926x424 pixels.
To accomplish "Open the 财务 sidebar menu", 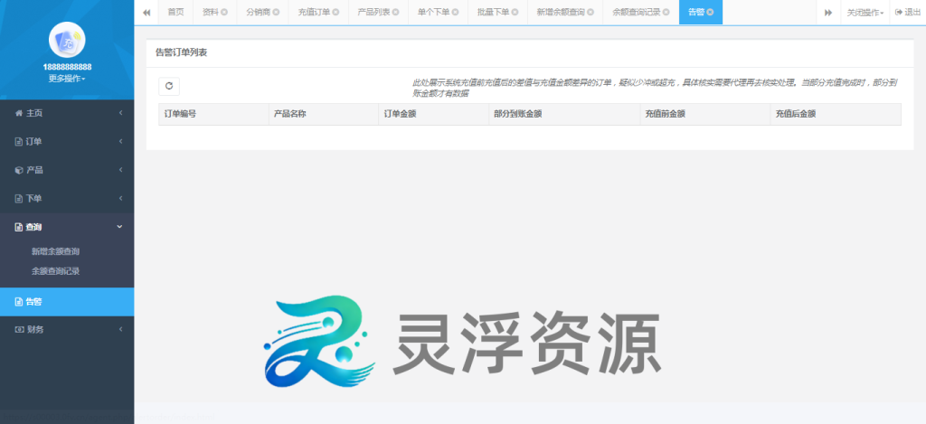I will click(67, 329).
